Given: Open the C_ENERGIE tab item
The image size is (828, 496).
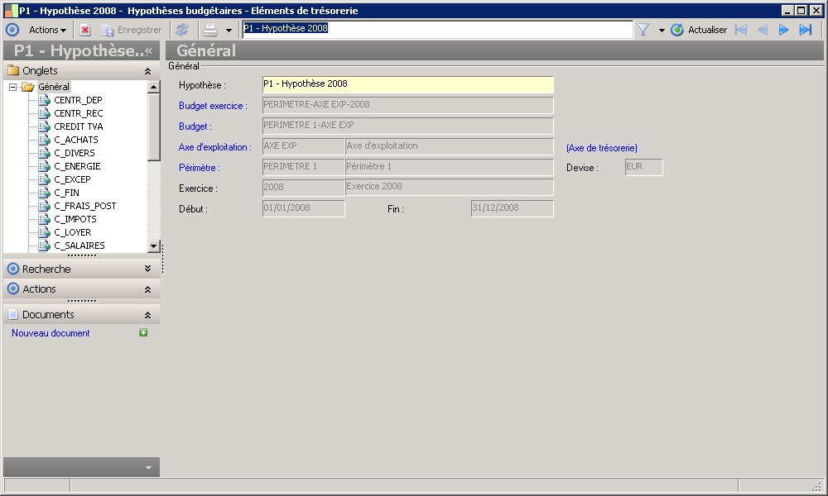Looking at the screenshot, I should pos(77,166).
